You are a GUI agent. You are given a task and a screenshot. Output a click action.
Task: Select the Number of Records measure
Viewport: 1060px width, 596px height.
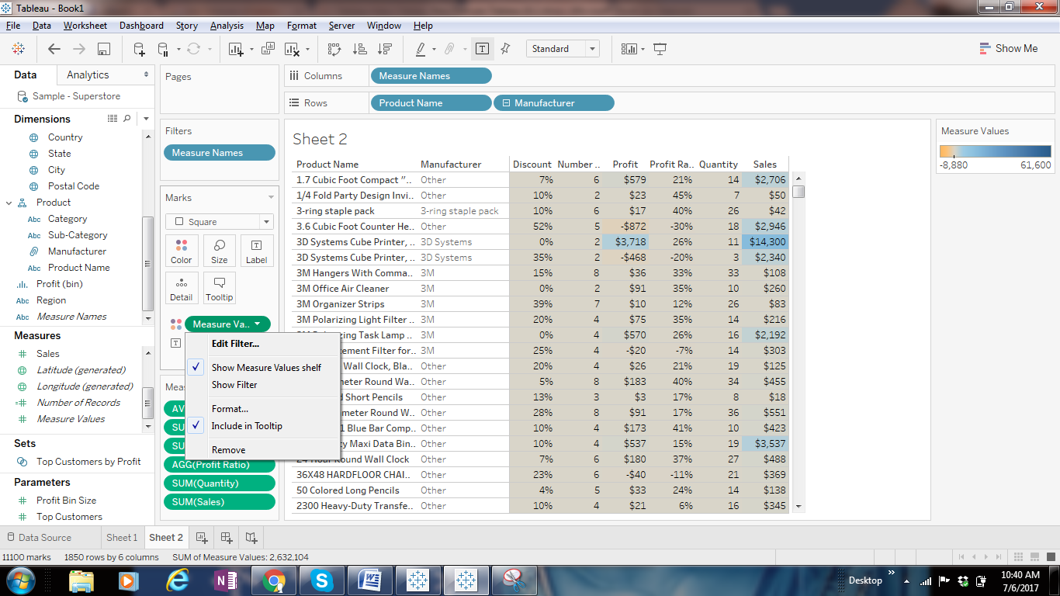pyautogui.click(x=78, y=403)
